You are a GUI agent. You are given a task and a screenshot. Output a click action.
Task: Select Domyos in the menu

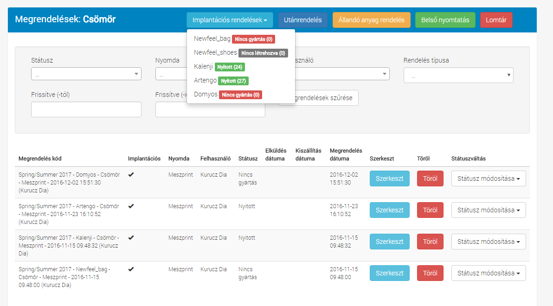click(206, 95)
